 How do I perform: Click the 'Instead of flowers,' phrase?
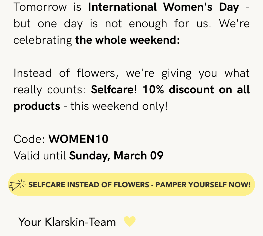pyautogui.click(x=66, y=73)
